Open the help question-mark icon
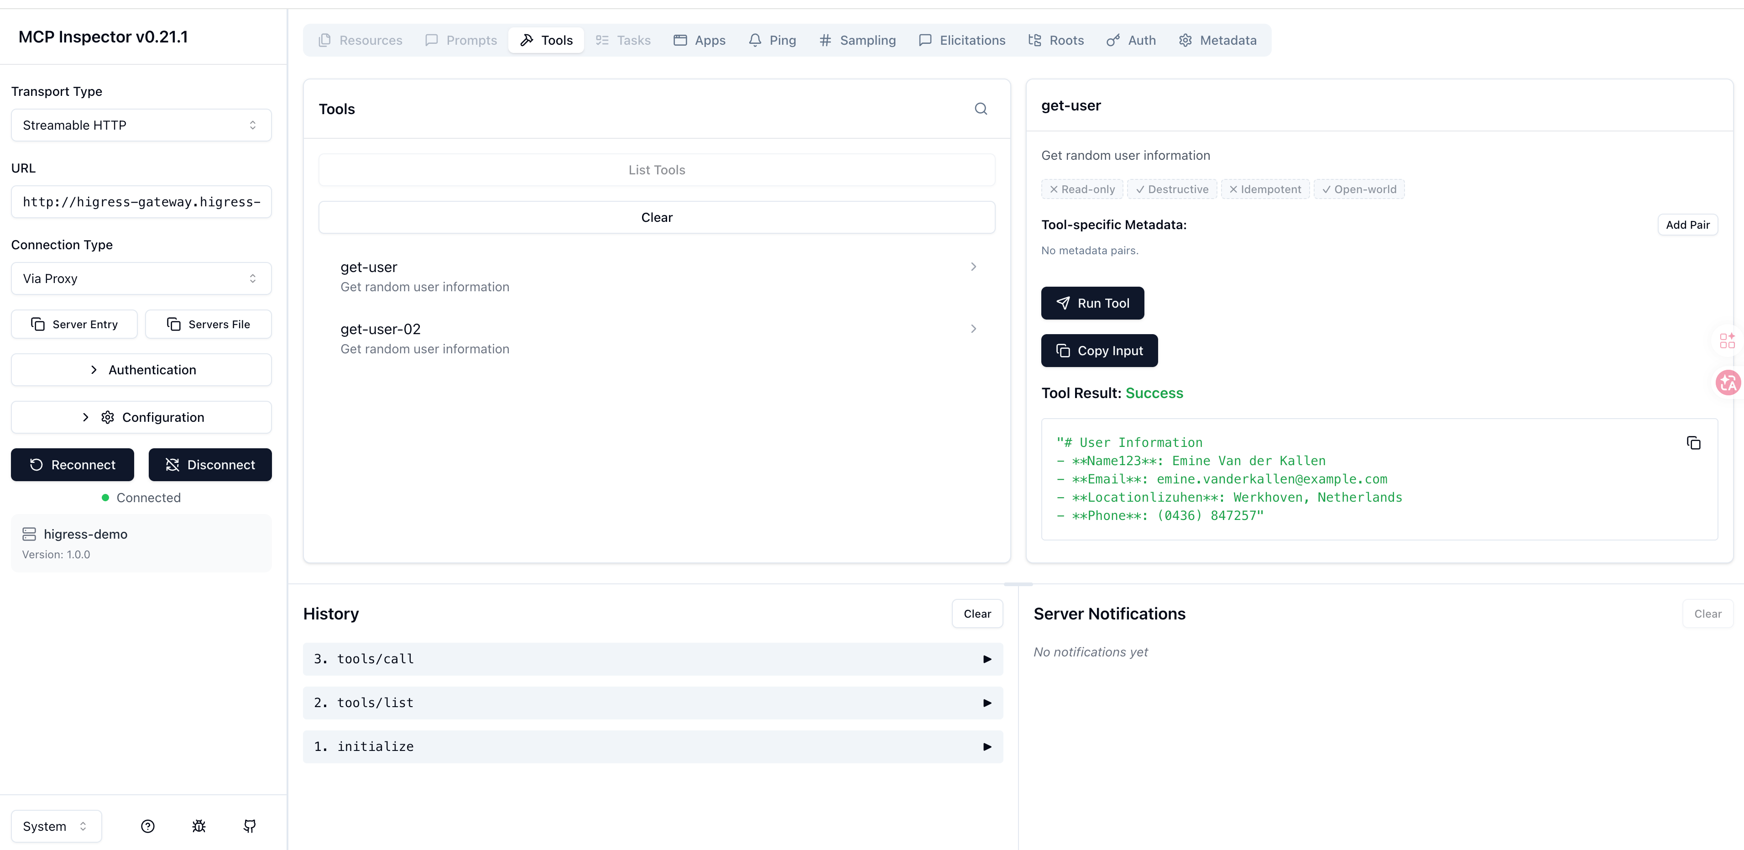This screenshot has height=850, width=1744. pos(147,826)
